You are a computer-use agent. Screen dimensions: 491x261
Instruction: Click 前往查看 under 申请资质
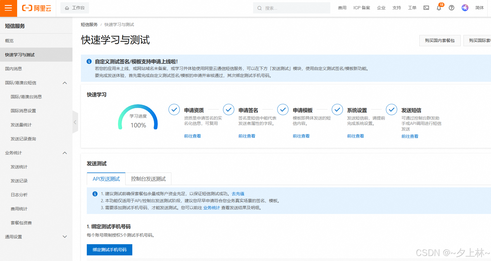pos(192,136)
